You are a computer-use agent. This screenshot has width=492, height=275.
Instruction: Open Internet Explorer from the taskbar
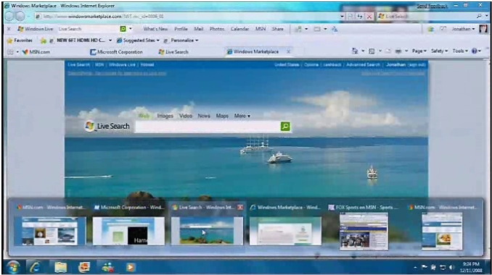35,267
